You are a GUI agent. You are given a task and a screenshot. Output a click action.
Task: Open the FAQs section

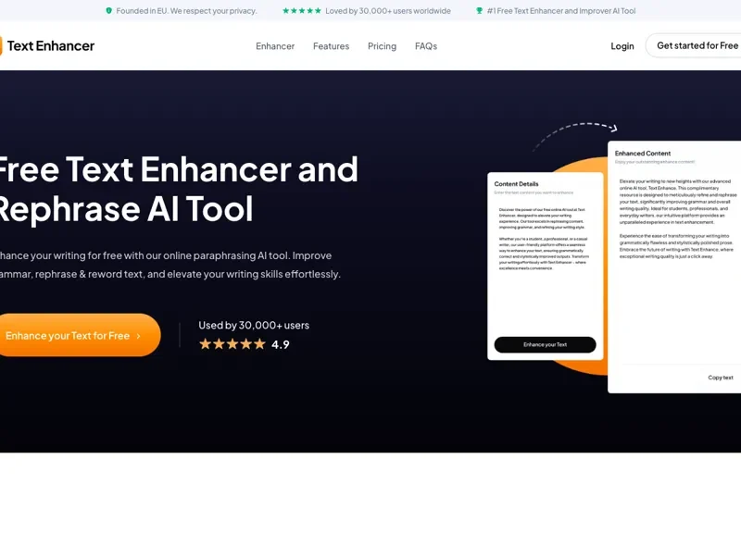click(426, 46)
